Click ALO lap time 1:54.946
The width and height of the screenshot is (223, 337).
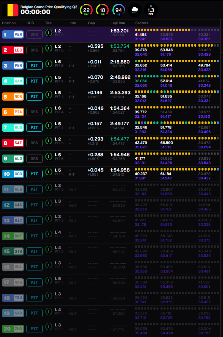click(120, 155)
